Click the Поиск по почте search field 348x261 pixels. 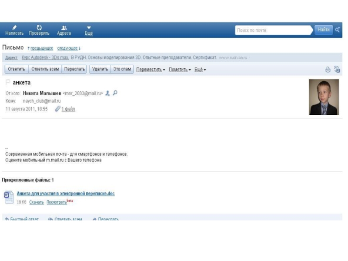tap(274, 30)
